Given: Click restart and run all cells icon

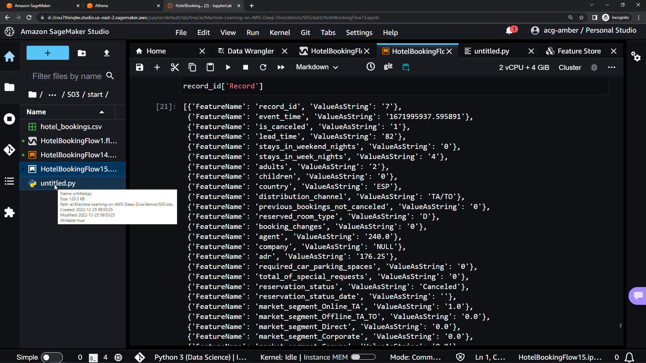Looking at the screenshot, I should click(281, 67).
